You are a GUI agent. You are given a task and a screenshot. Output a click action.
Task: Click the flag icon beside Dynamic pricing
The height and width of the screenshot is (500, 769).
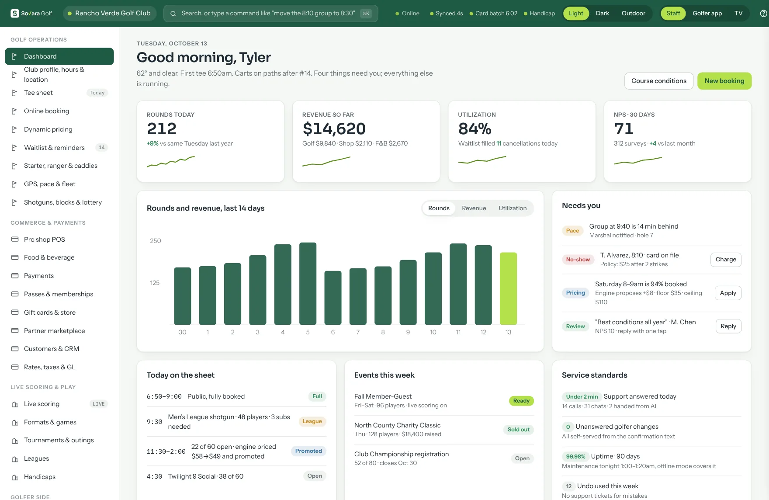tap(14, 129)
